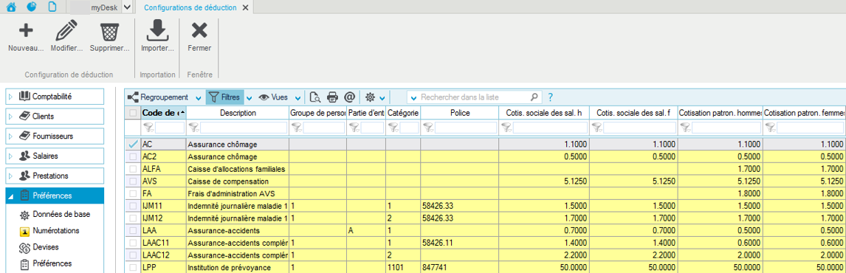Image resolution: width=846 pixels, height=273 pixels.
Task: Open the home icon in the top bar
Action: 12,7
